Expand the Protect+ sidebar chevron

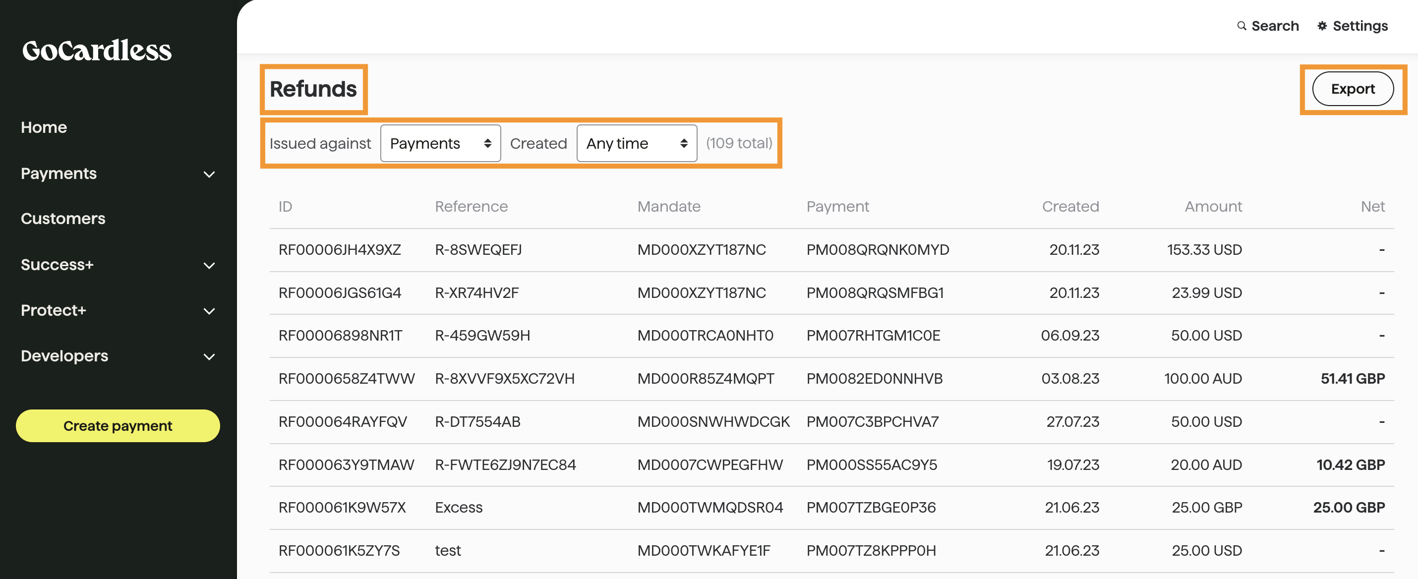pos(209,311)
